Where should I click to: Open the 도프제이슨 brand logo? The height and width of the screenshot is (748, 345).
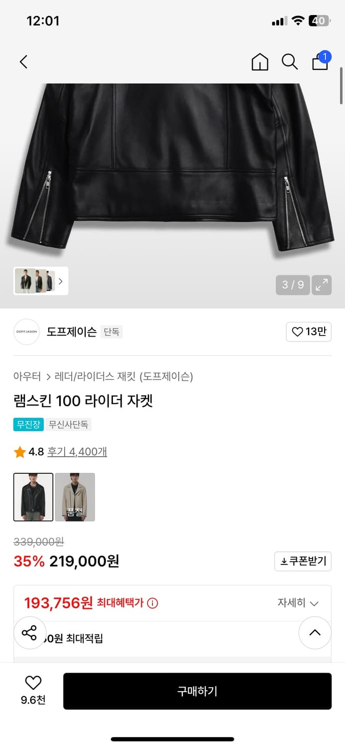26,332
